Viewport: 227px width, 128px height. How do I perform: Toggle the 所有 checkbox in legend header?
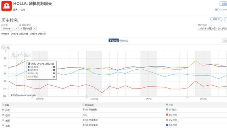(3, 105)
